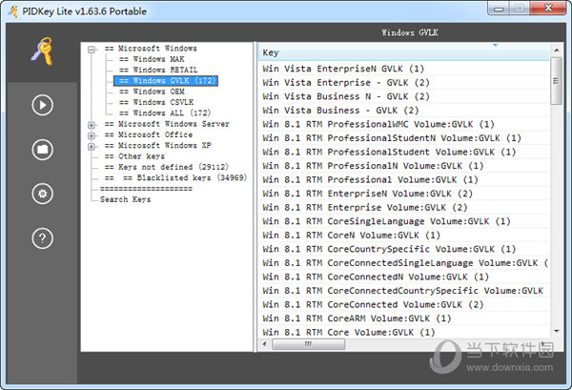572x390 pixels.
Task: Click the horizontal scrollbar left arrow
Action: click(x=265, y=343)
